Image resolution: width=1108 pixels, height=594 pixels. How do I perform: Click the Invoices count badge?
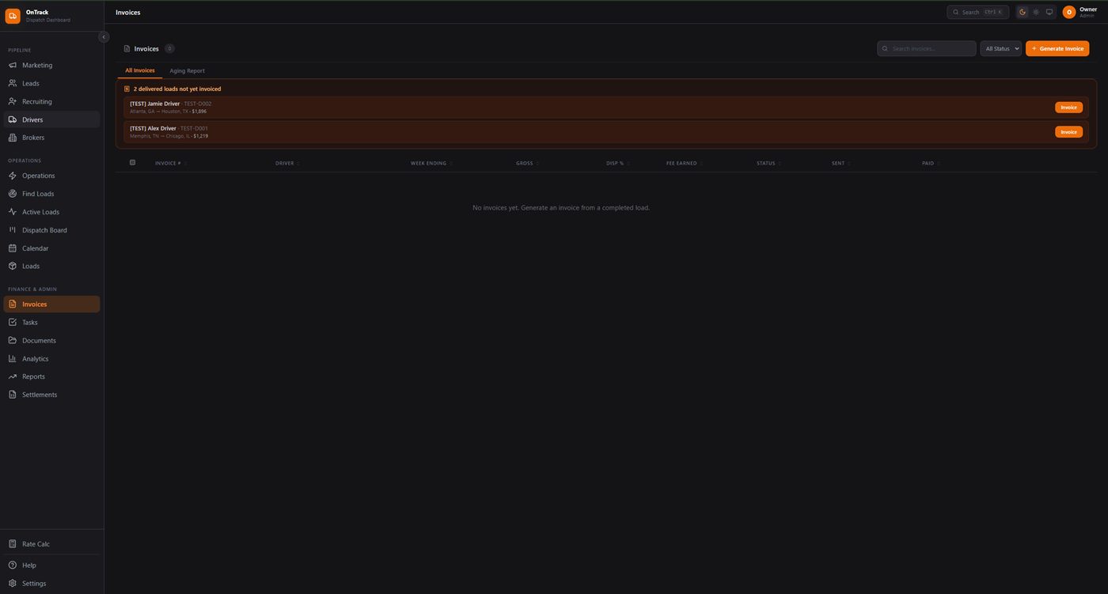[x=169, y=48]
